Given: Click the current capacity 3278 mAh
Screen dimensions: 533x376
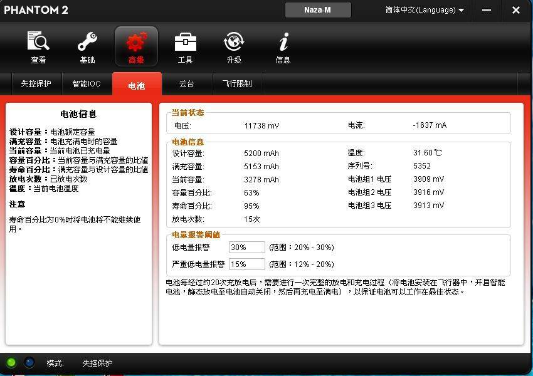Looking at the screenshot, I should coord(261,180).
